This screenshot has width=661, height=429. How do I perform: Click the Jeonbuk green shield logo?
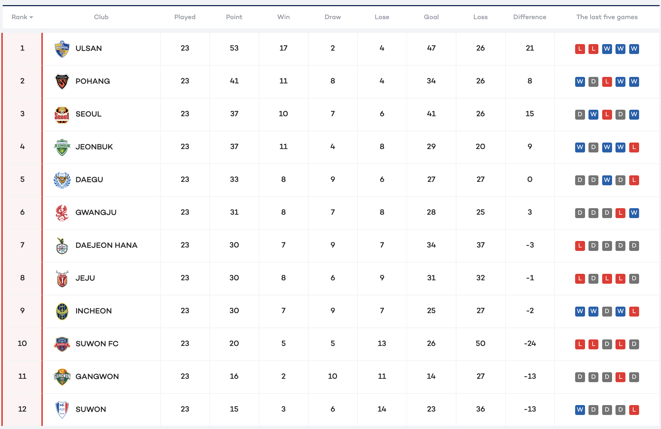(62, 147)
